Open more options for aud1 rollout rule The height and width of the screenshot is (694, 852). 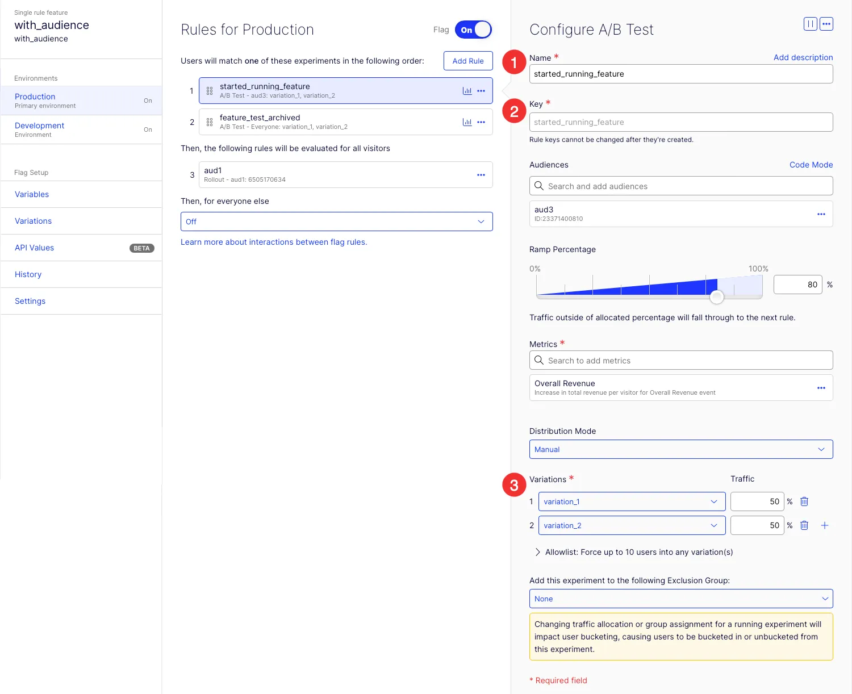point(481,175)
